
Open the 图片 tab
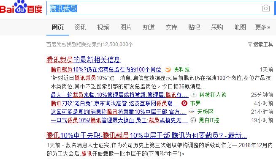tap(126, 27)
